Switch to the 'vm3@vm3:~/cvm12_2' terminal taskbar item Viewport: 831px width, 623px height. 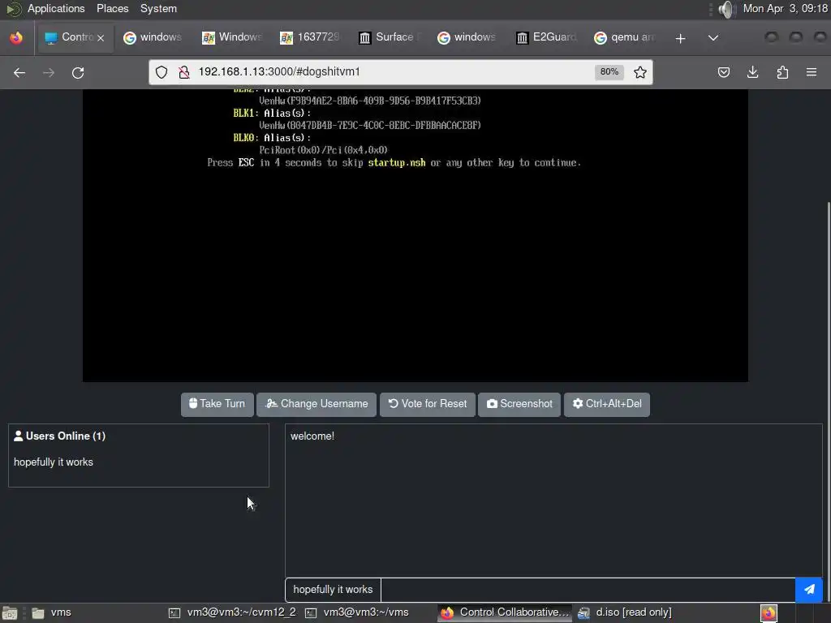point(232,613)
